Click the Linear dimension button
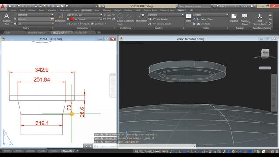The image size is (279, 157). (x=72, y=24)
